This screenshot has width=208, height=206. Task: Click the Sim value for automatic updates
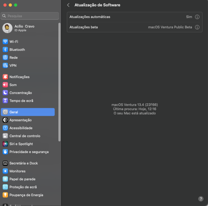pyautogui.click(x=189, y=17)
